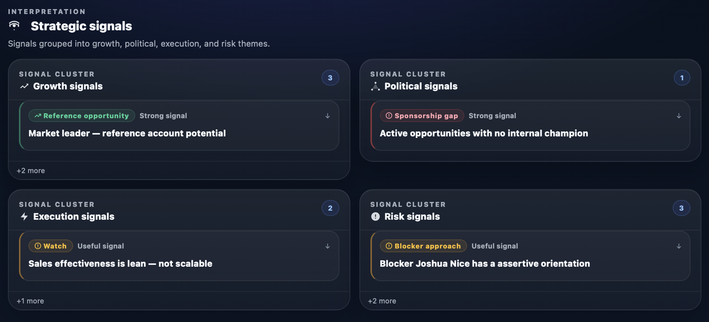
Task: Click the Reference opportunity tag
Action: pyautogui.click(x=82, y=116)
